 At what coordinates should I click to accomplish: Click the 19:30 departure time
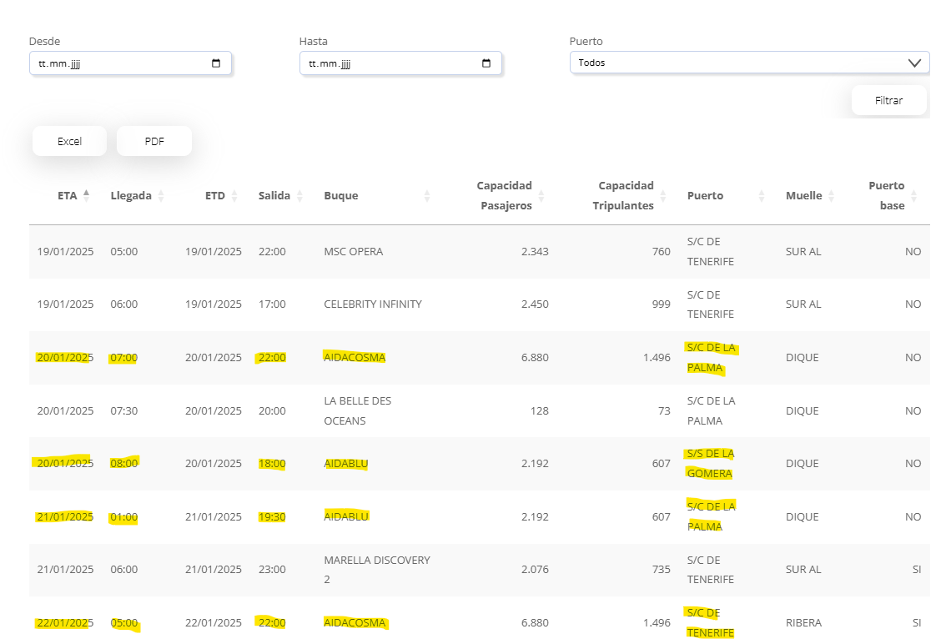click(x=272, y=517)
